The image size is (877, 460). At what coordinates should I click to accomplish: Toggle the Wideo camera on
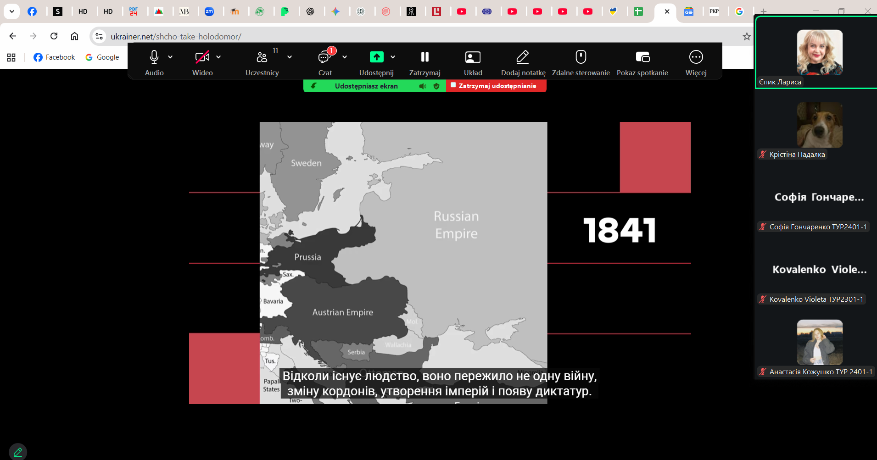click(x=202, y=57)
